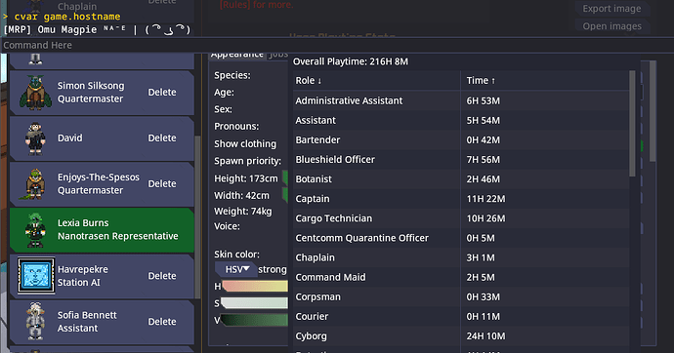Click Export image button
This screenshot has width=674, height=353.
pyautogui.click(x=611, y=9)
